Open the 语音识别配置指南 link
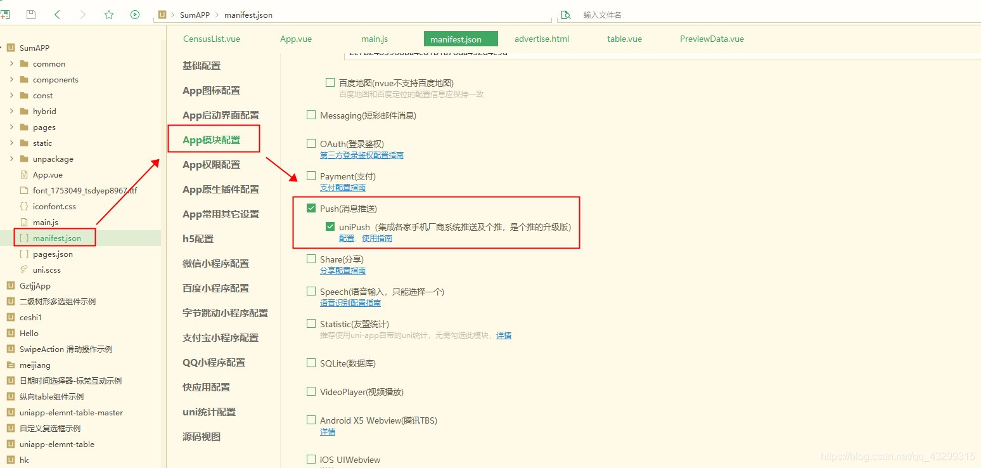 point(350,303)
